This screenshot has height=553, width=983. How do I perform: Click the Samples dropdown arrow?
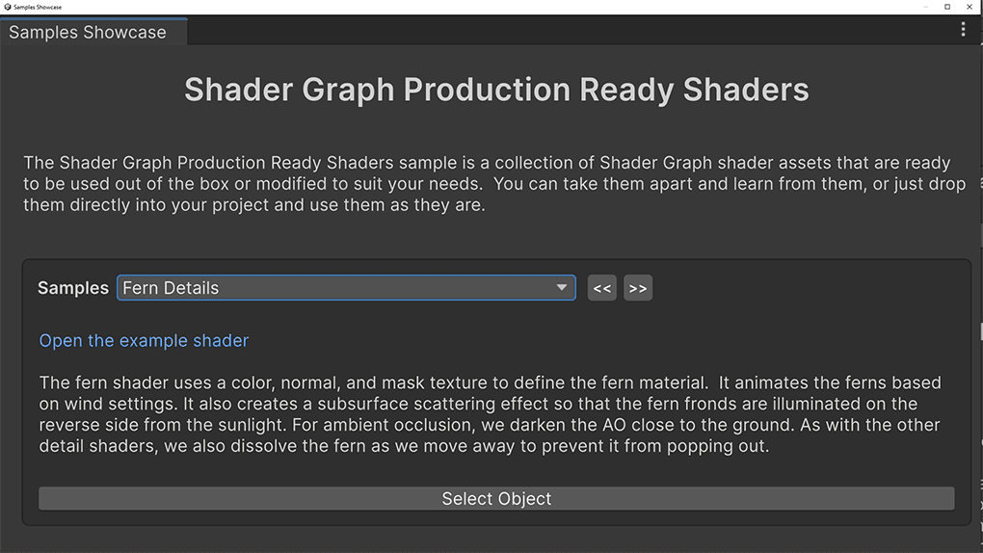pyautogui.click(x=562, y=288)
